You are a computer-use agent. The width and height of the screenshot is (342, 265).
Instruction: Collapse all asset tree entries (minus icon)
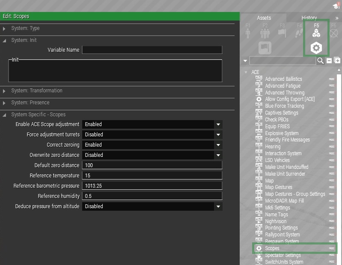329,61
